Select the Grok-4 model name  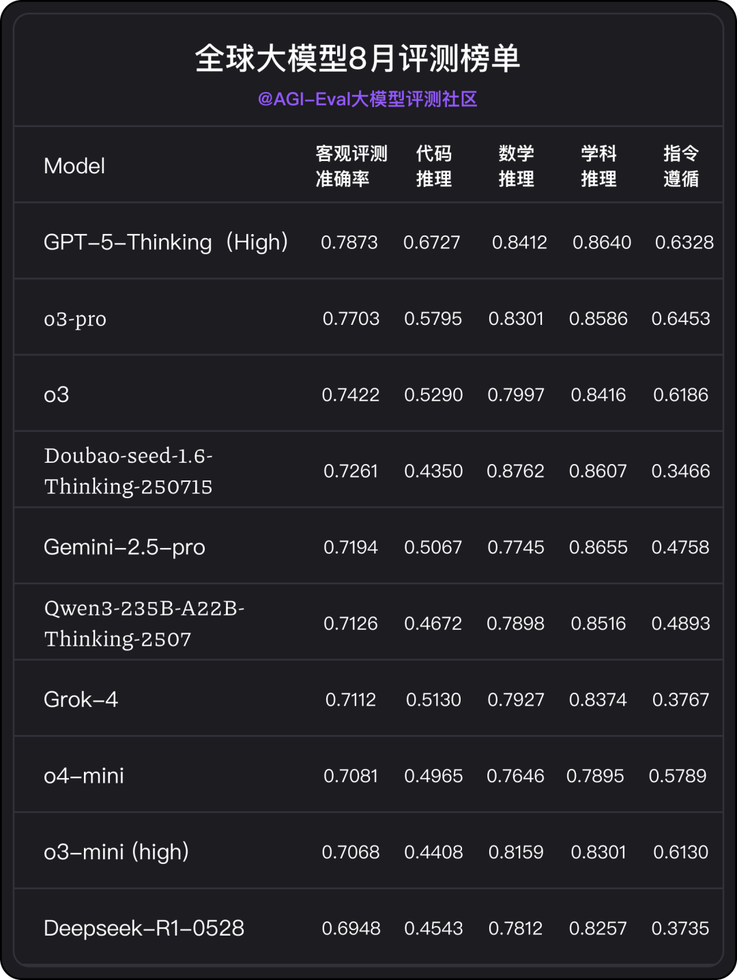(x=81, y=700)
